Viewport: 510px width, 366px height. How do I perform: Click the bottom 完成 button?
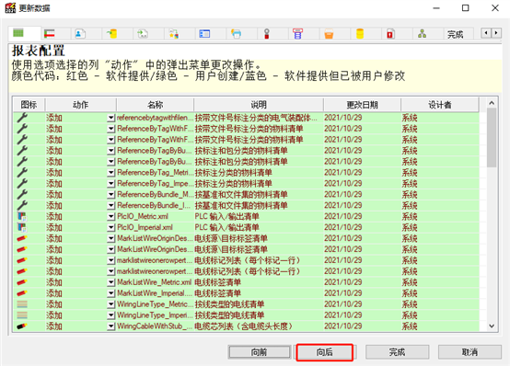click(x=397, y=352)
